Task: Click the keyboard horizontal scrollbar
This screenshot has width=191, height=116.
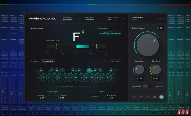Action: tap(76, 87)
